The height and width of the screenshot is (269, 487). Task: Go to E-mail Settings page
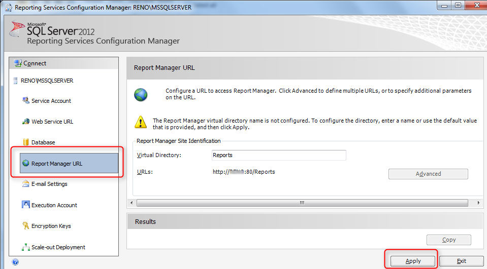pos(49,184)
